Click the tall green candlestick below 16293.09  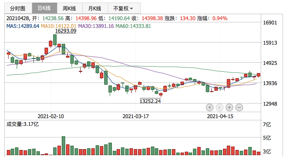[55, 40]
